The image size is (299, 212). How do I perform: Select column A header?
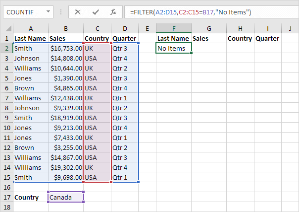tap(30, 28)
